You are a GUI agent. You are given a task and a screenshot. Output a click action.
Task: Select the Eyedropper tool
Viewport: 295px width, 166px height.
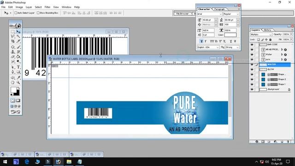point(18,77)
